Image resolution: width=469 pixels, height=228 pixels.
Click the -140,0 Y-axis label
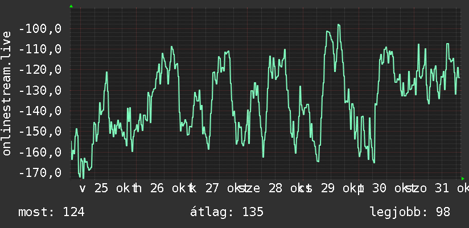tap(40, 111)
